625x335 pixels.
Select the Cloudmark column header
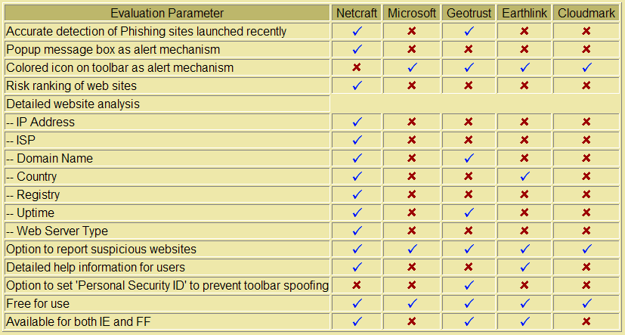(x=586, y=13)
